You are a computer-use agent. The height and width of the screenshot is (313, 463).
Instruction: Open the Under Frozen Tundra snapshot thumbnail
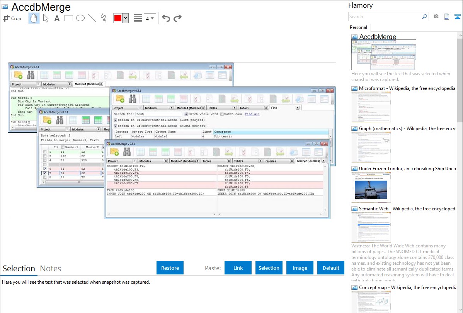(x=371, y=187)
